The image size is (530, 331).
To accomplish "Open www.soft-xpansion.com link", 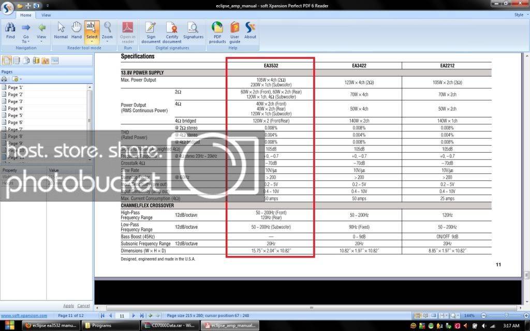I will click(24, 316).
